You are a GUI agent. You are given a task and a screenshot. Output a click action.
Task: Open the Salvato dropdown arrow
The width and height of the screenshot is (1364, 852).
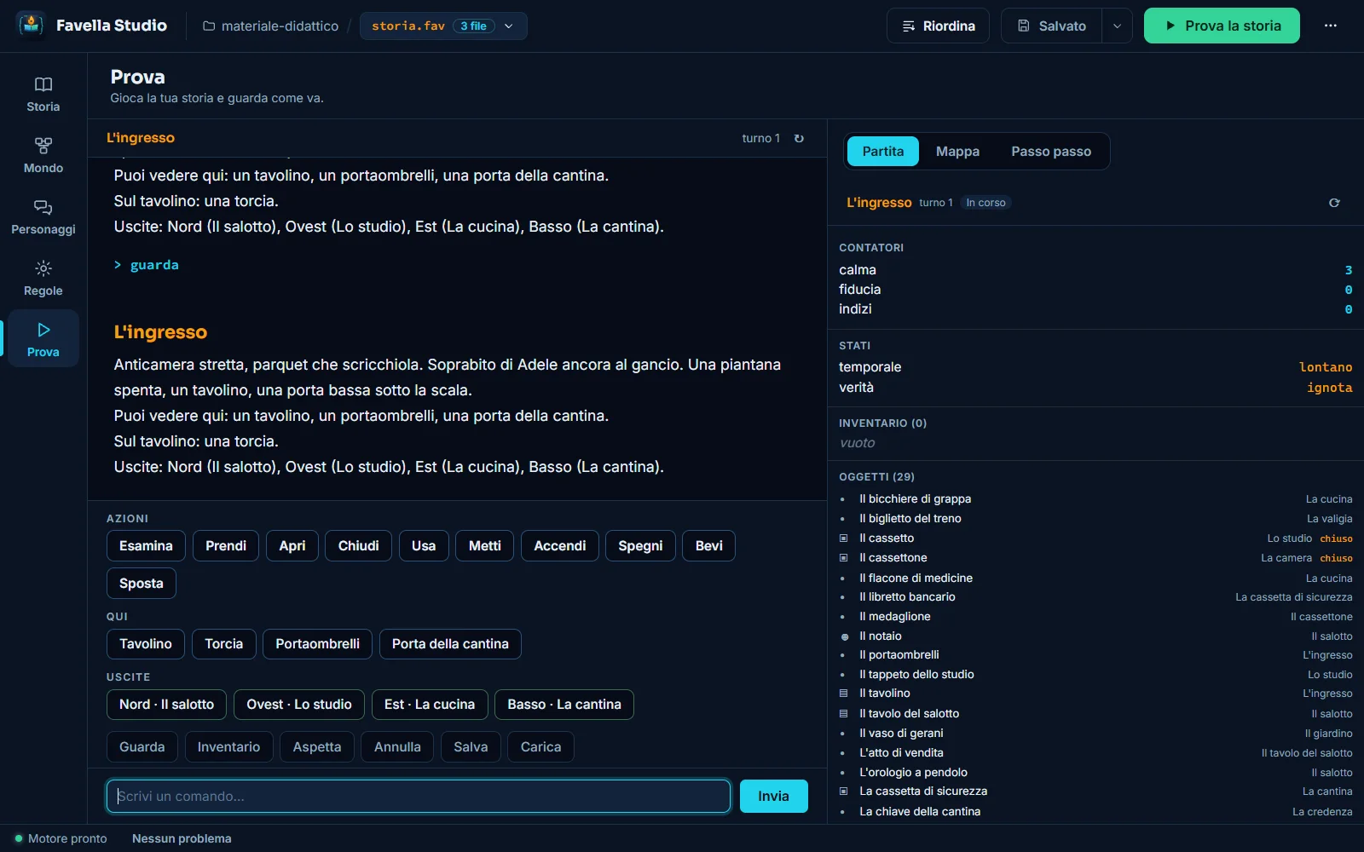(1117, 26)
